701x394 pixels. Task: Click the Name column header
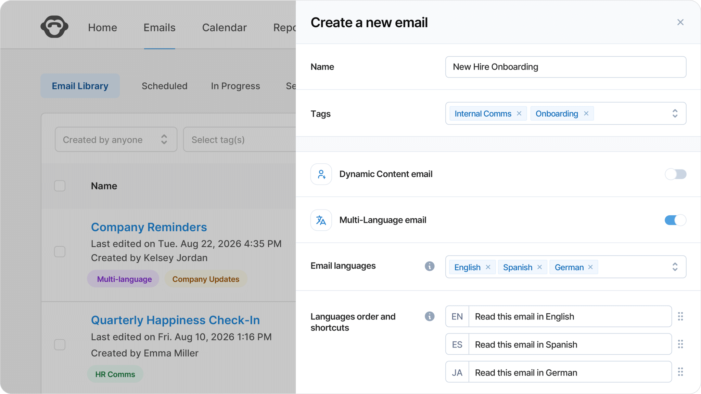(x=104, y=186)
